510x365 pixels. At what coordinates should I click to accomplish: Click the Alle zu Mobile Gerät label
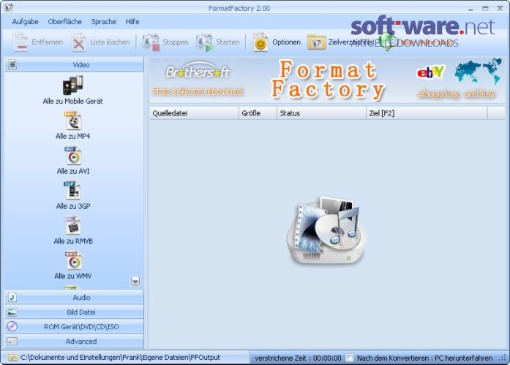[73, 101]
